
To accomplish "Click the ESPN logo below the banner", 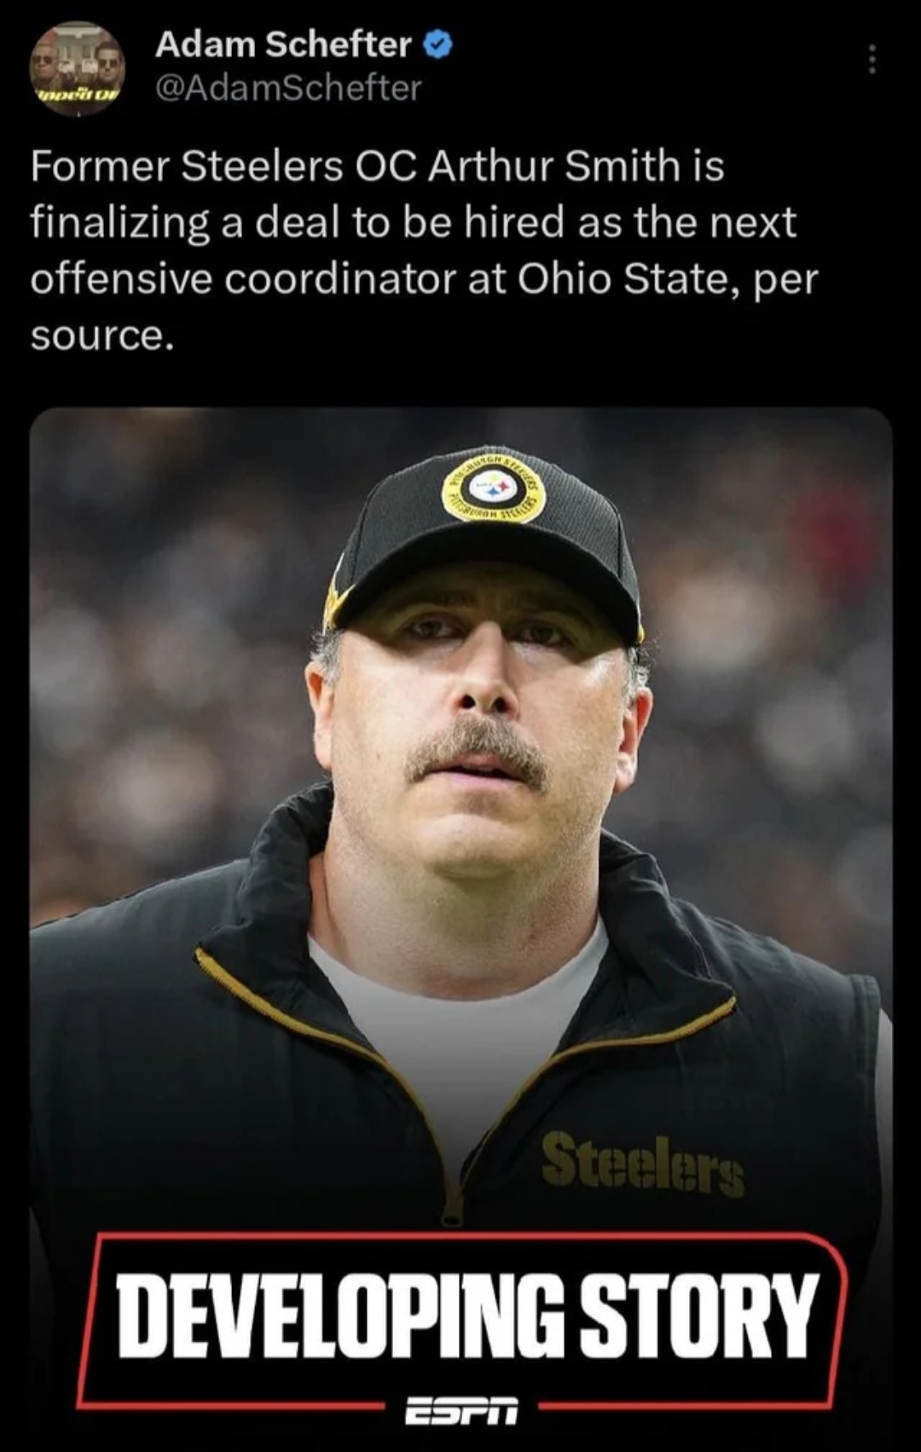I will [460, 1413].
